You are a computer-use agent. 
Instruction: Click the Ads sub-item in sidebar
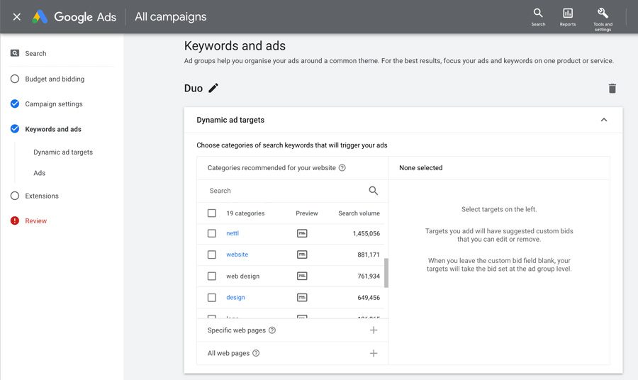click(40, 173)
